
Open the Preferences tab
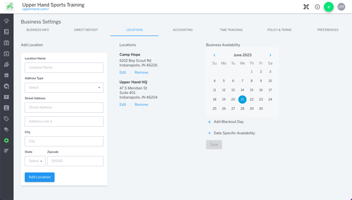pos(327,30)
